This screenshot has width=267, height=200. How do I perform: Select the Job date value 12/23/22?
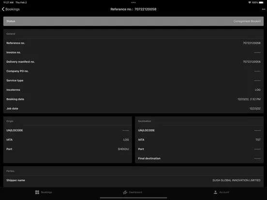click(x=255, y=109)
